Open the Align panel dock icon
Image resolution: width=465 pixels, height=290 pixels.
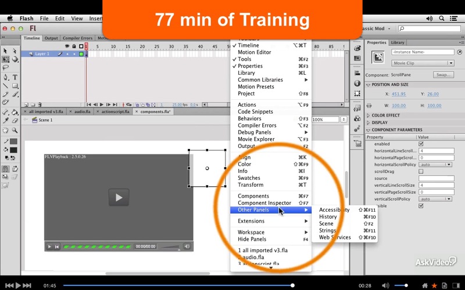point(357,73)
